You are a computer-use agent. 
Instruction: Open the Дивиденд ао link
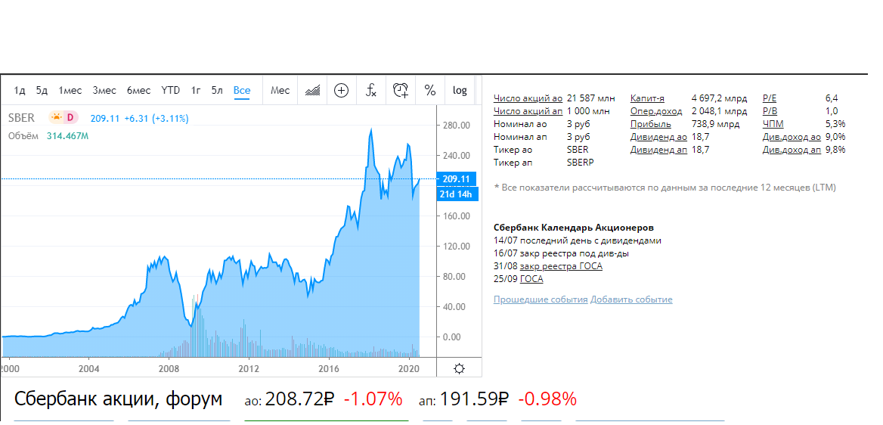658,137
